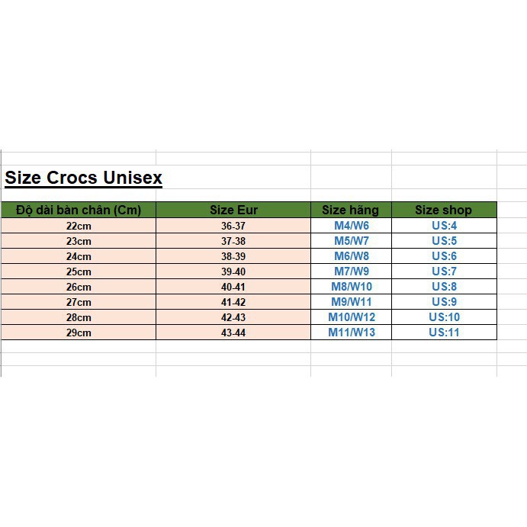Select the Eur size 36-37 cell

[x=233, y=226]
